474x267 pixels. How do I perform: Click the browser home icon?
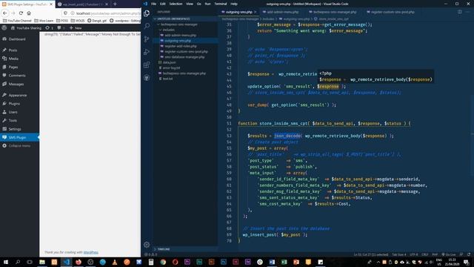(29, 13)
